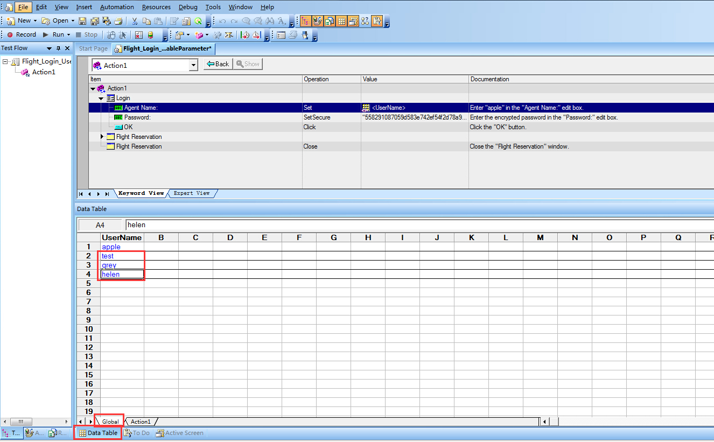Click the first clock-arrow icon in debug toolbar
Image resolution: width=714 pixels, height=442 pixels.
click(245, 34)
